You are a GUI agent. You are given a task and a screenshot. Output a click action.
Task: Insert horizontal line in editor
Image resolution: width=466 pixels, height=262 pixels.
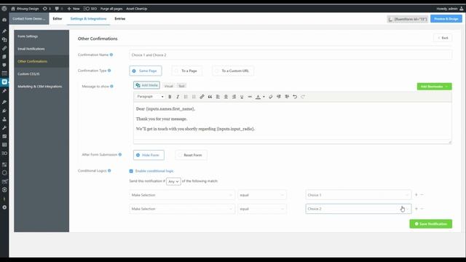click(x=250, y=97)
